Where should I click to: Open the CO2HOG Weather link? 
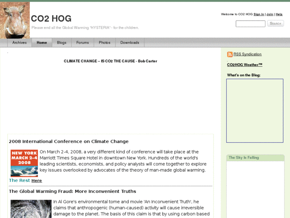245,65
